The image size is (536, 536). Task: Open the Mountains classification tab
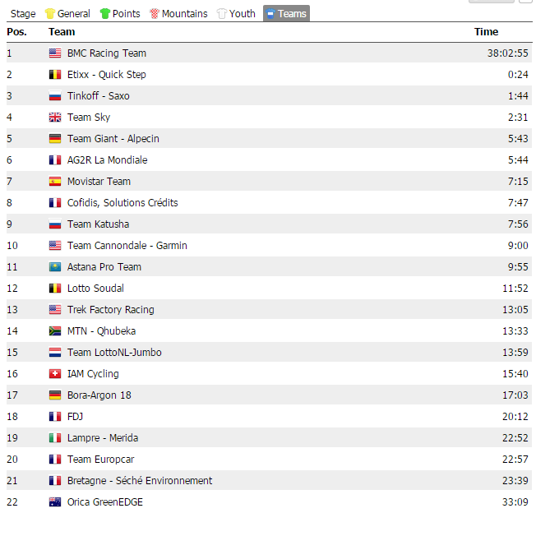click(184, 14)
